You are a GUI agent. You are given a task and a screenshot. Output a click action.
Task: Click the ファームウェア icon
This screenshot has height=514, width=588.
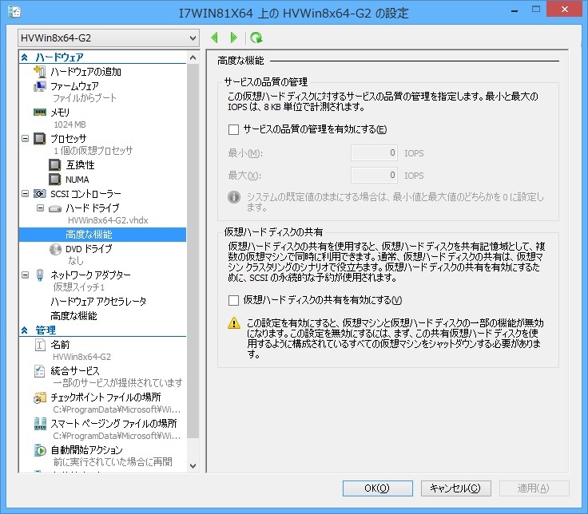pos(39,86)
